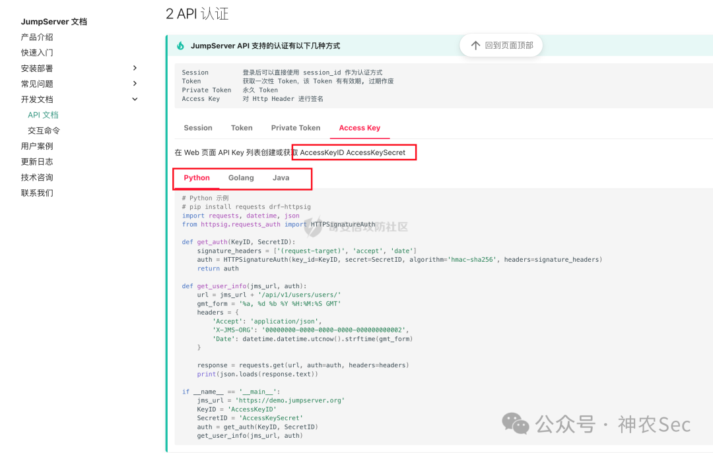Viewport: 713px width, 453px height.
Task: Expand the 常见问题 sidebar section
Action: coord(135,84)
